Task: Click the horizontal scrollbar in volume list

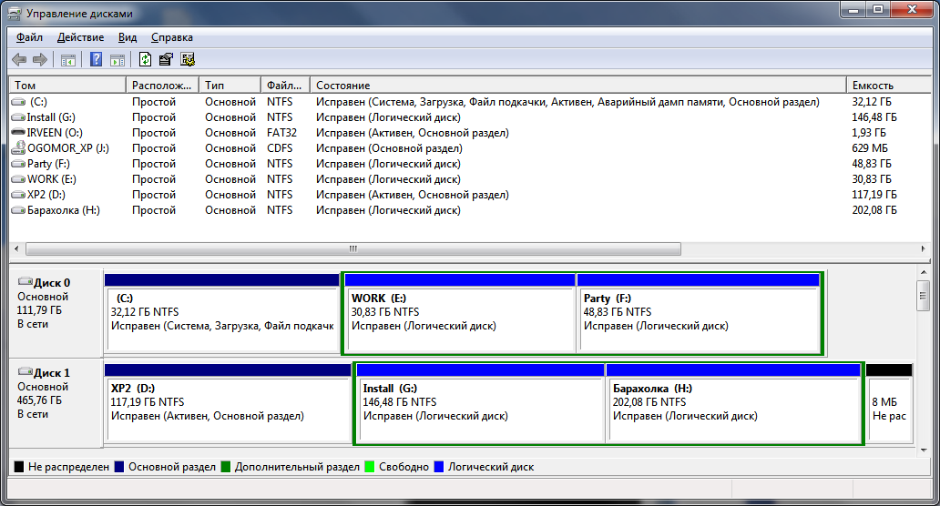Action: 353,249
